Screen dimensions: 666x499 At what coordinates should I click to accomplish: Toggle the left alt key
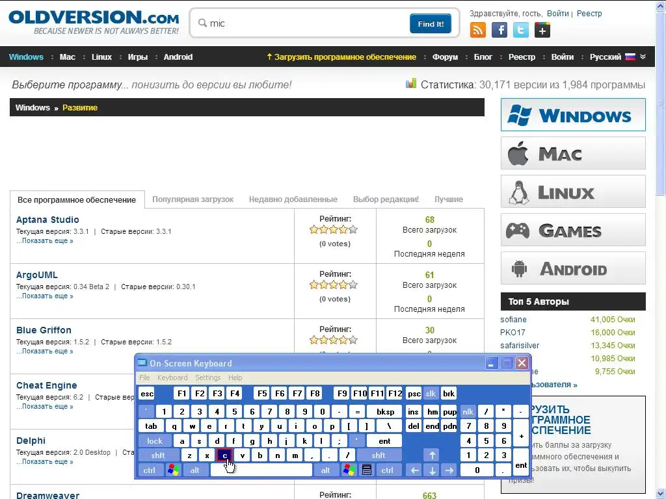pyautogui.click(x=194, y=470)
